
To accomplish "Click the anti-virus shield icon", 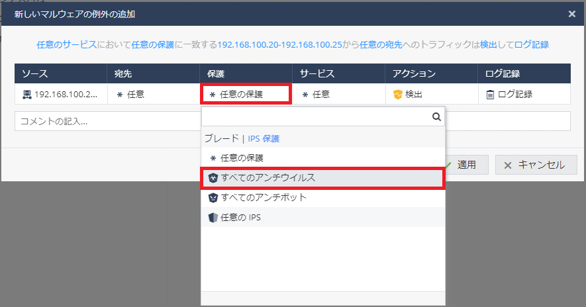I will coord(213,178).
